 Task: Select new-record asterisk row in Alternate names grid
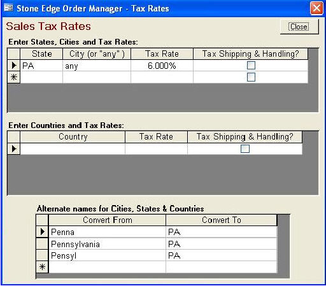click(42, 267)
